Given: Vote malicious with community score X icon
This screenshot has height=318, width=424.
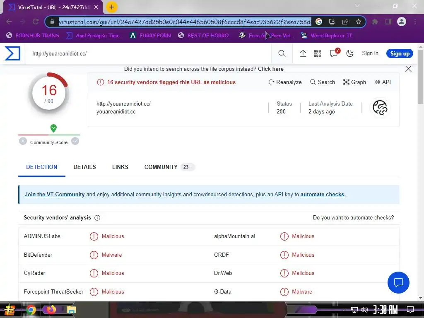Looking at the screenshot, I should pyautogui.click(x=23, y=141).
